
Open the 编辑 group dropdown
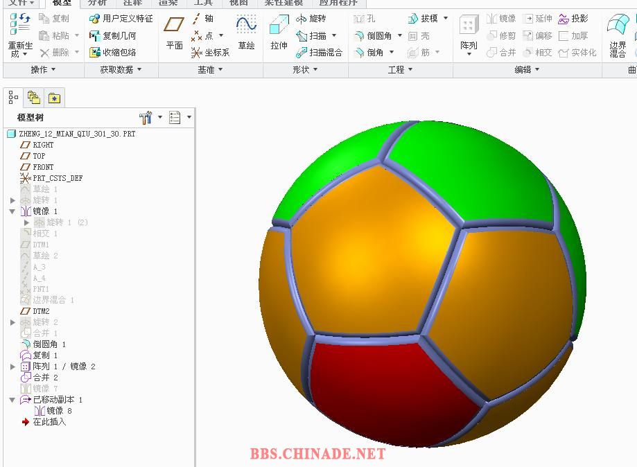(527, 70)
